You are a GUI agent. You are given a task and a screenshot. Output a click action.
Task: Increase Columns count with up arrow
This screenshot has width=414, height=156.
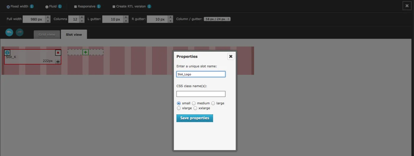pos(81,17)
